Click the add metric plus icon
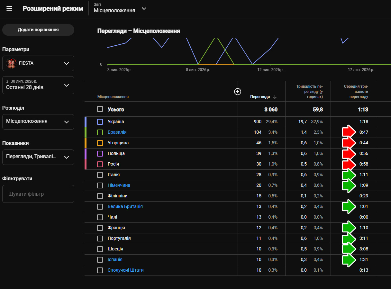391x289 pixels. click(238, 92)
